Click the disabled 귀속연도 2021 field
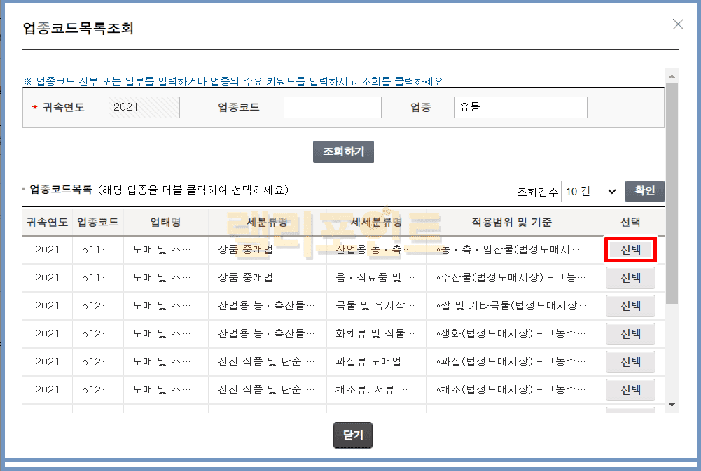The height and width of the screenshot is (471, 701). pos(144,107)
